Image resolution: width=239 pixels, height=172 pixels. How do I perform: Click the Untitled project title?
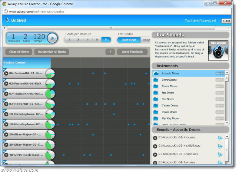(19, 20)
